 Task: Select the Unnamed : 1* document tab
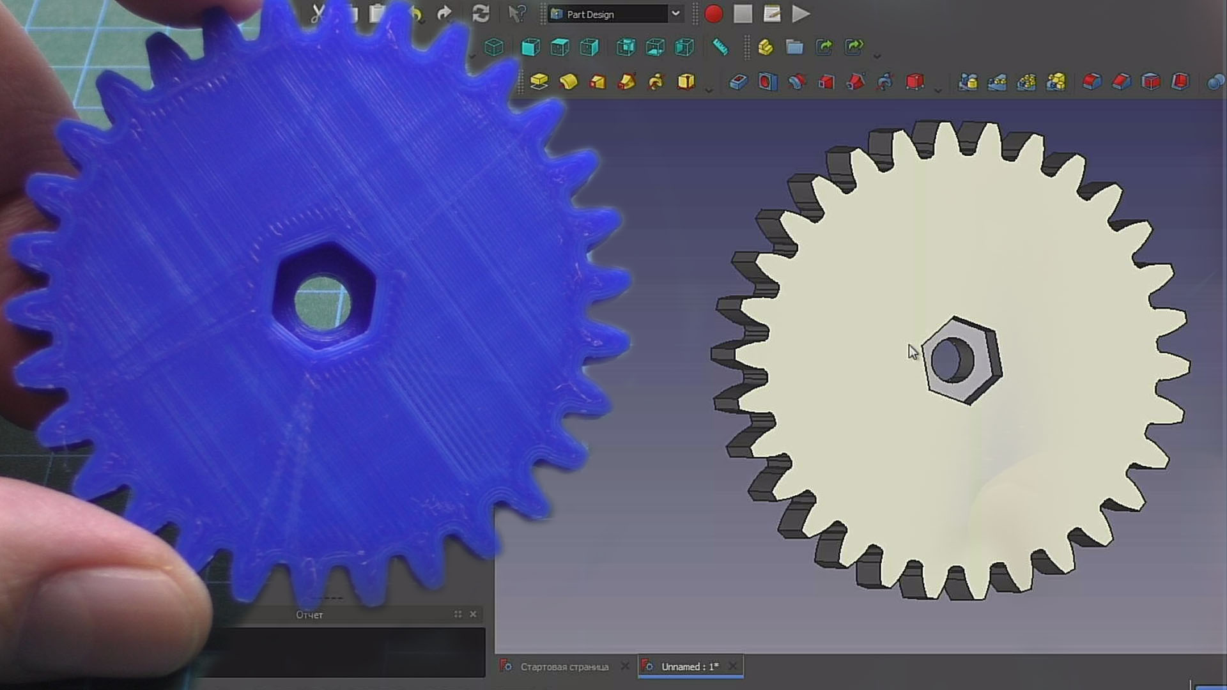coord(690,666)
